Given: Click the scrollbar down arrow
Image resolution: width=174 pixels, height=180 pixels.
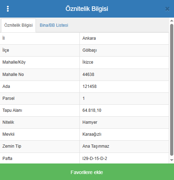Looking at the screenshot, I should [x=172, y=160].
